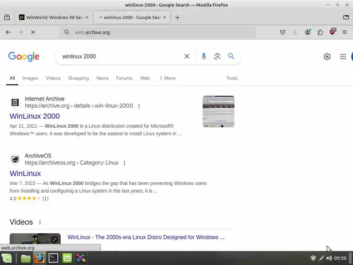Select the All results tab
The height and width of the screenshot is (265, 353).
coord(12,78)
